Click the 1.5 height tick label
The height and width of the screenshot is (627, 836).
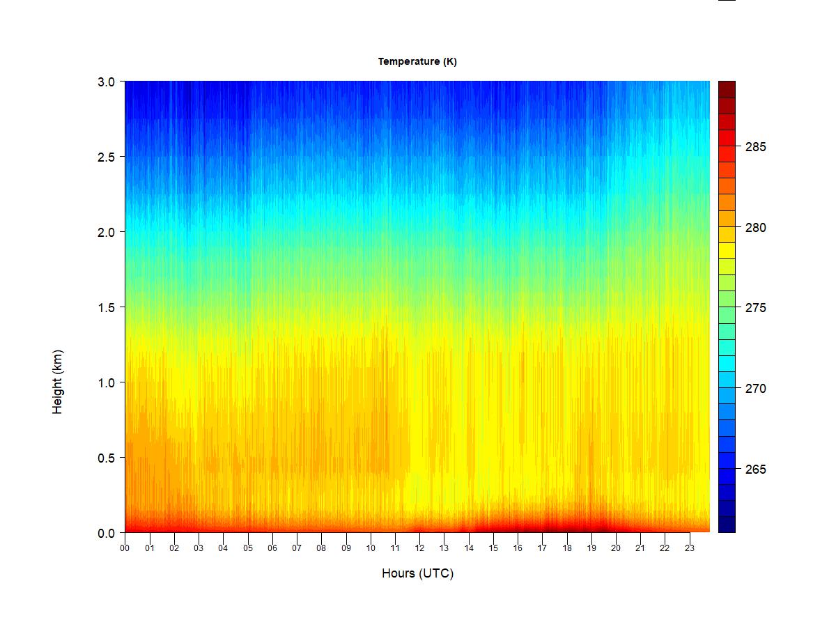(107, 307)
